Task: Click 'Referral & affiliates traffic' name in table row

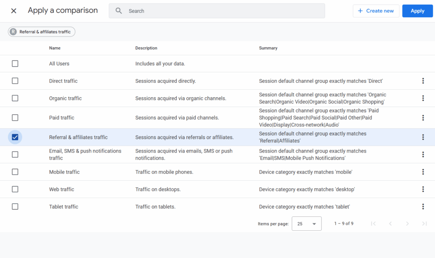Action: pyautogui.click(x=78, y=137)
